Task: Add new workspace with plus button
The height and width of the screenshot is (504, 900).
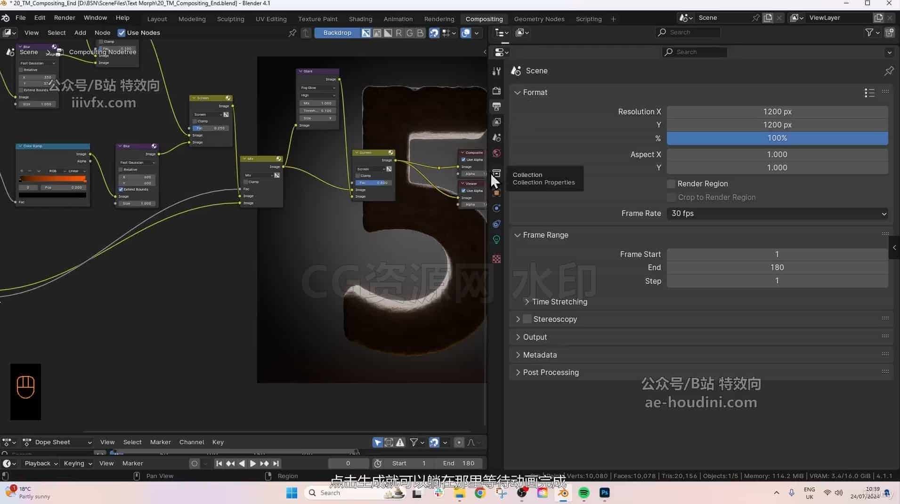Action: coord(613,19)
